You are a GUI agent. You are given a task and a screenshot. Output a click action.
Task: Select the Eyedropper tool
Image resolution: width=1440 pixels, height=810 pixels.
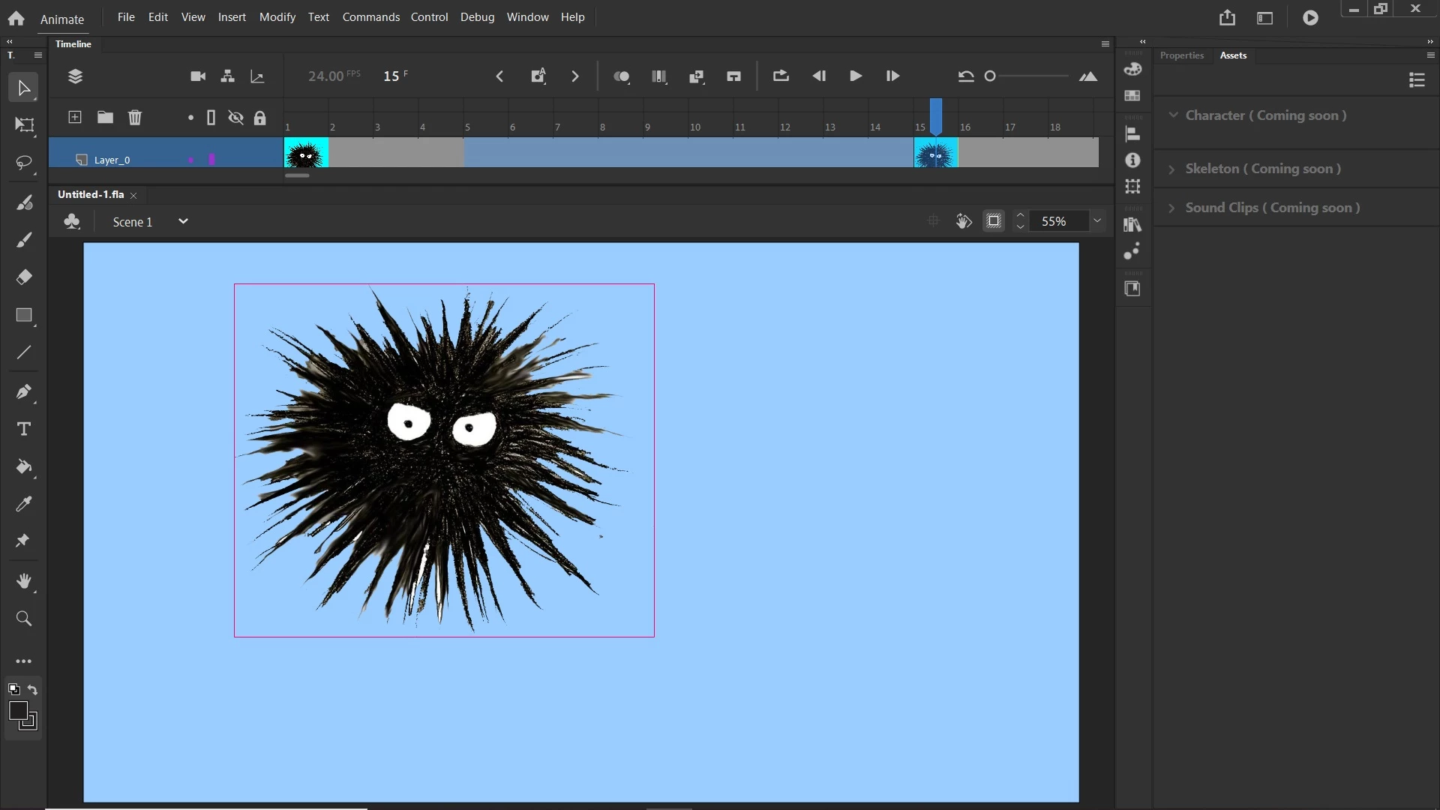coord(24,505)
